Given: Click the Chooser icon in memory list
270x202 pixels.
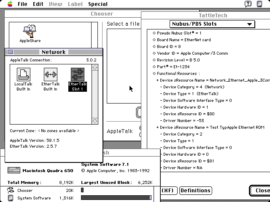Looking at the screenshot, I should [11, 191].
